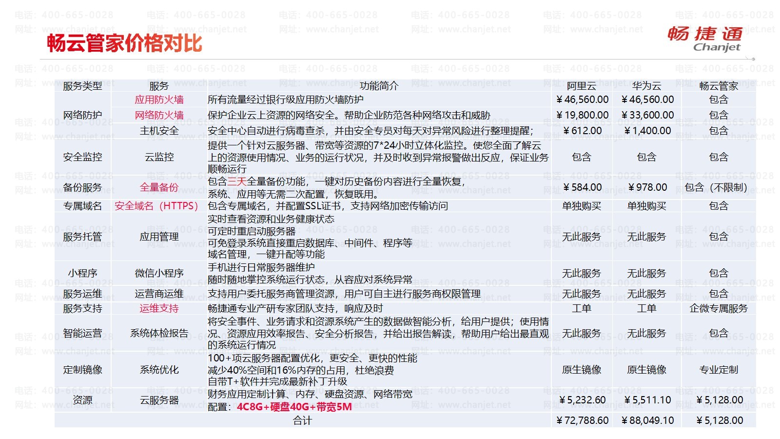The width and height of the screenshot is (780, 439).
Task: Select the slide title 畅云管家价格对比
Action: 124,43
